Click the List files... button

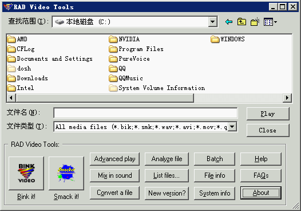167,175
